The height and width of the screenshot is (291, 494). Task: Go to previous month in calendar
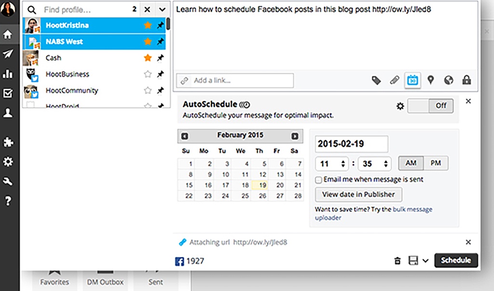(x=185, y=136)
